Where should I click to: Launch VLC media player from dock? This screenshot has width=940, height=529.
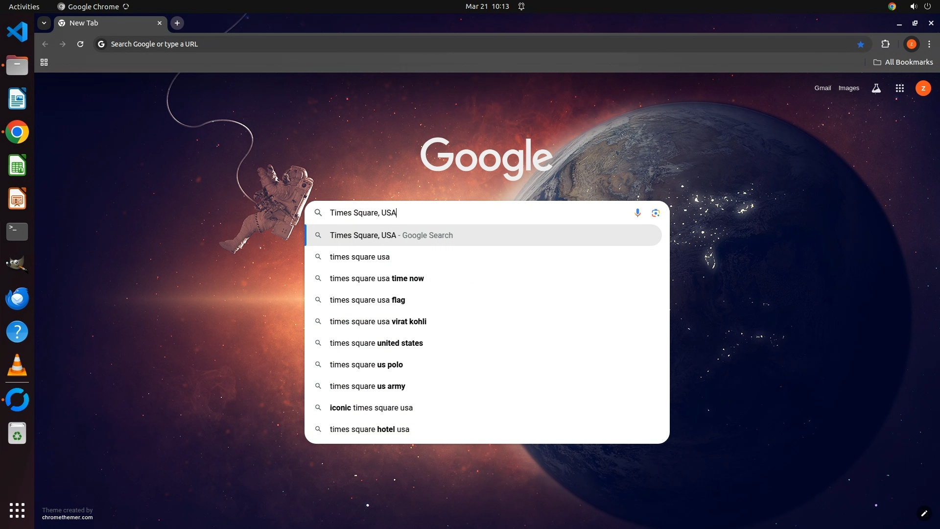17,365
